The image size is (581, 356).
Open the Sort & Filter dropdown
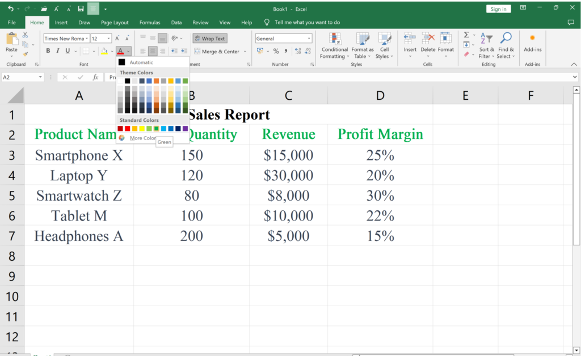(486, 46)
